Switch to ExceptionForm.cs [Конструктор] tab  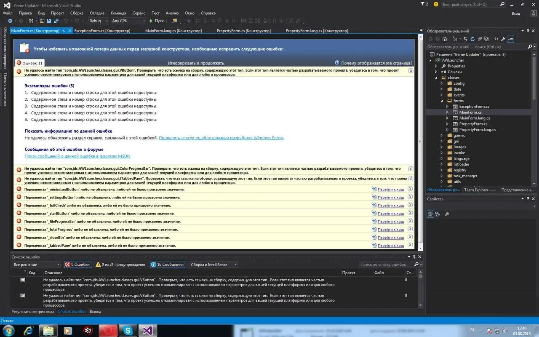point(102,31)
